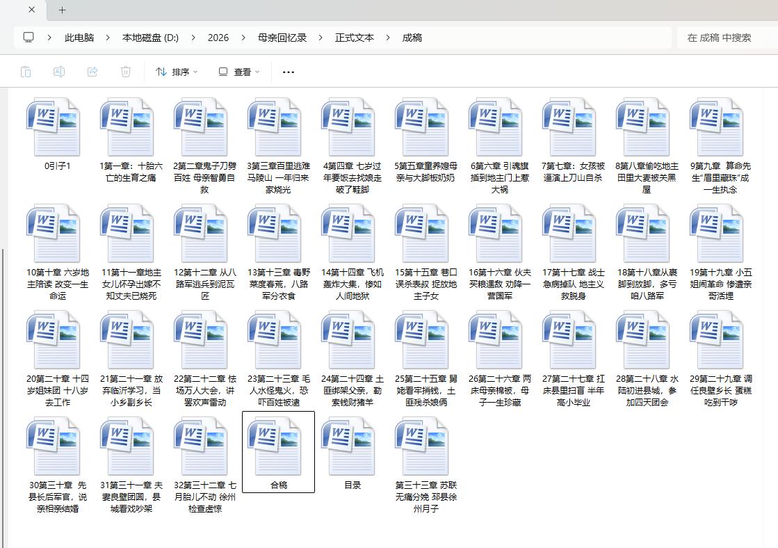This screenshot has height=548, width=778.
Task: Go to 本地磁盘 (D:) in the breadcrumb
Action: (x=150, y=38)
